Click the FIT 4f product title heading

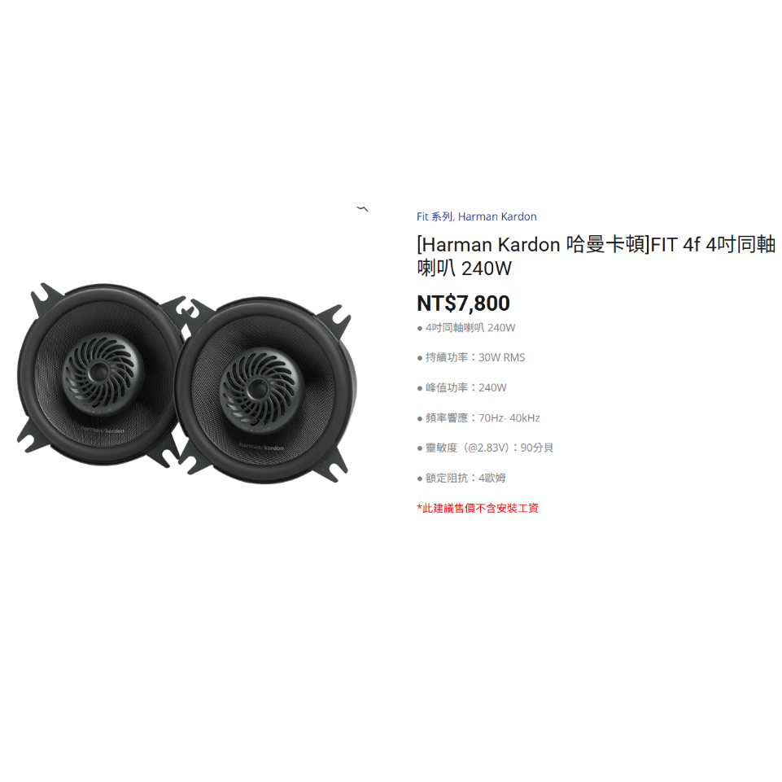pos(596,256)
